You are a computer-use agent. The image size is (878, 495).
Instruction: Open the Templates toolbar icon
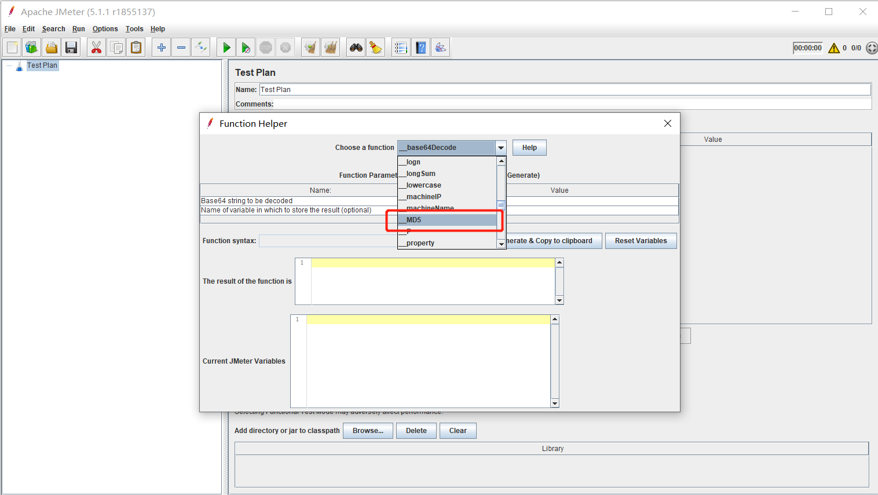[32, 47]
